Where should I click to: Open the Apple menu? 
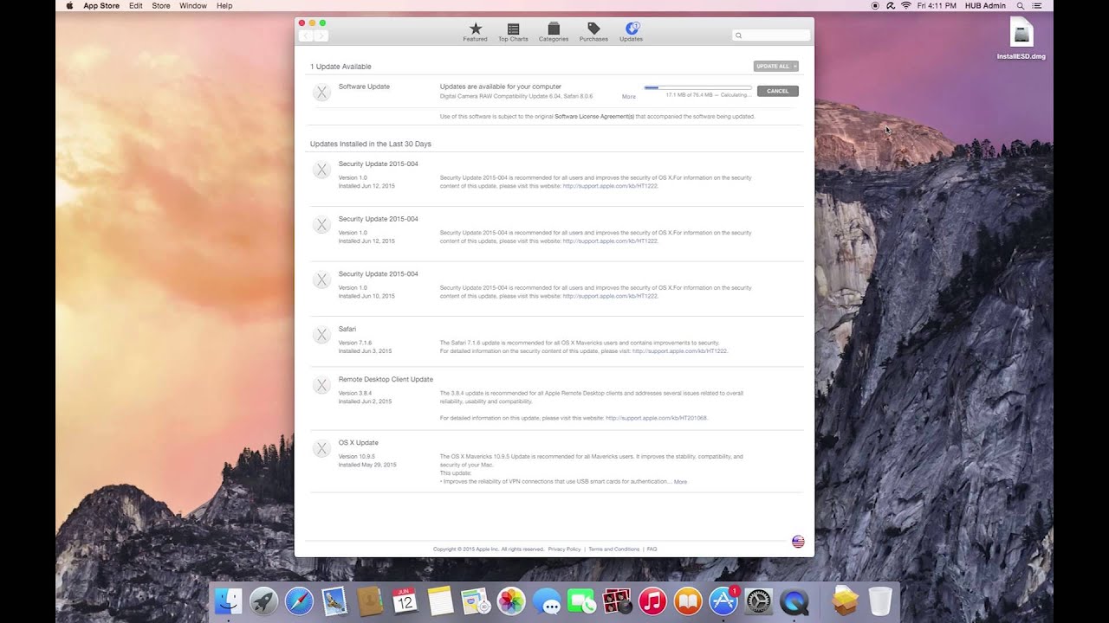(x=69, y=6)
